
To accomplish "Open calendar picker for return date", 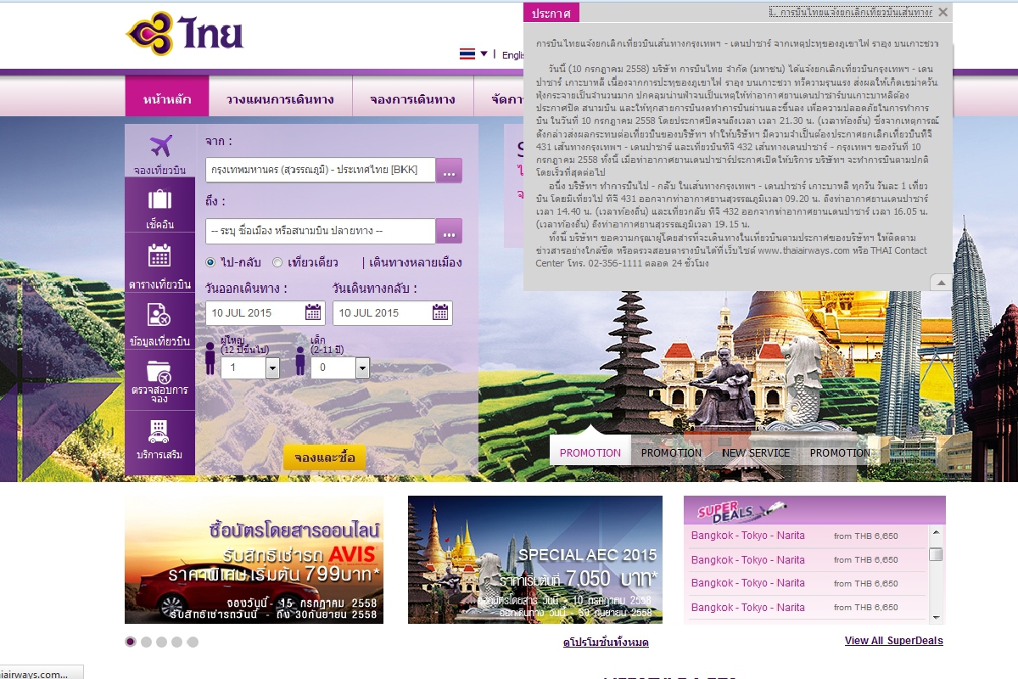I will pos(440,312).
